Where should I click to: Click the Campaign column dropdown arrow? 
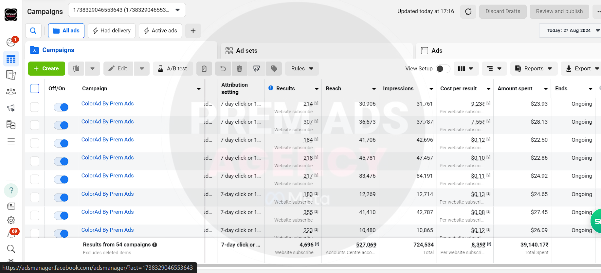pyautogui.click(x=199, y=89)
